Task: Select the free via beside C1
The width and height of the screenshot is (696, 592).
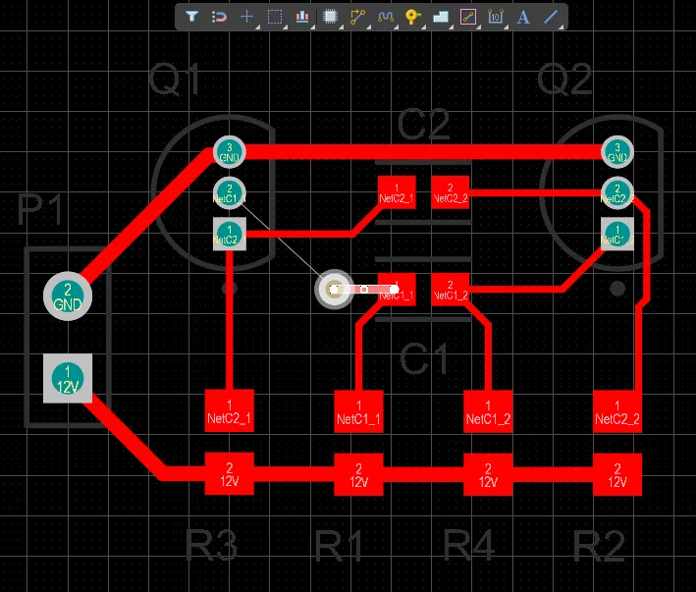Action: (334, 290)
